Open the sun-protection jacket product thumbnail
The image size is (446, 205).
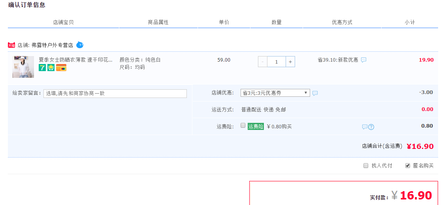[23, 67]
